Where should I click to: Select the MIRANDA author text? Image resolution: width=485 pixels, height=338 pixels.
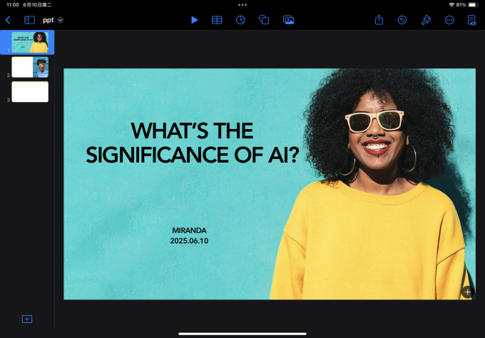(x=189, y=230)
